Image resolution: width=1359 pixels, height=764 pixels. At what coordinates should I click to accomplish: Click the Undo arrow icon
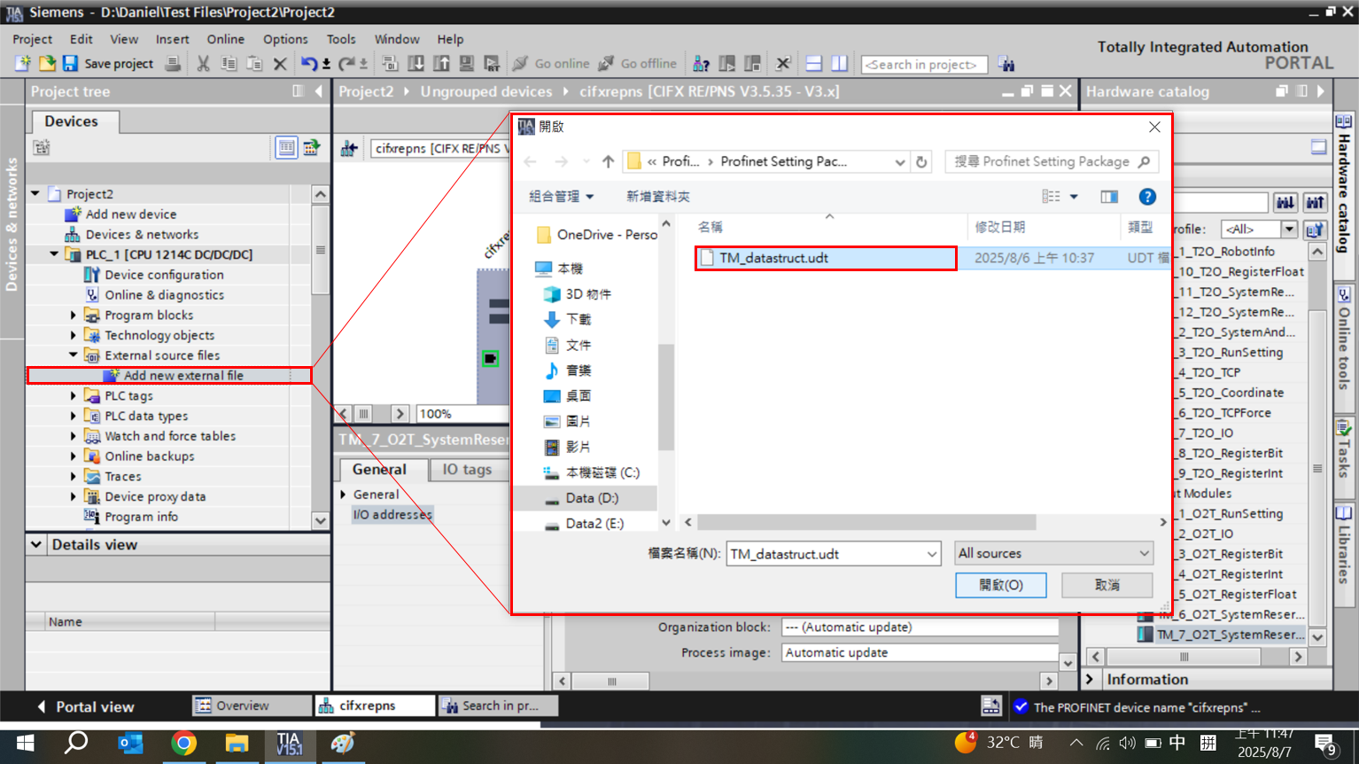pos(308,64)
